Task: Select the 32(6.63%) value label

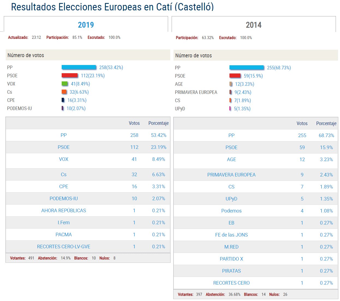Action: coord(79,92)
